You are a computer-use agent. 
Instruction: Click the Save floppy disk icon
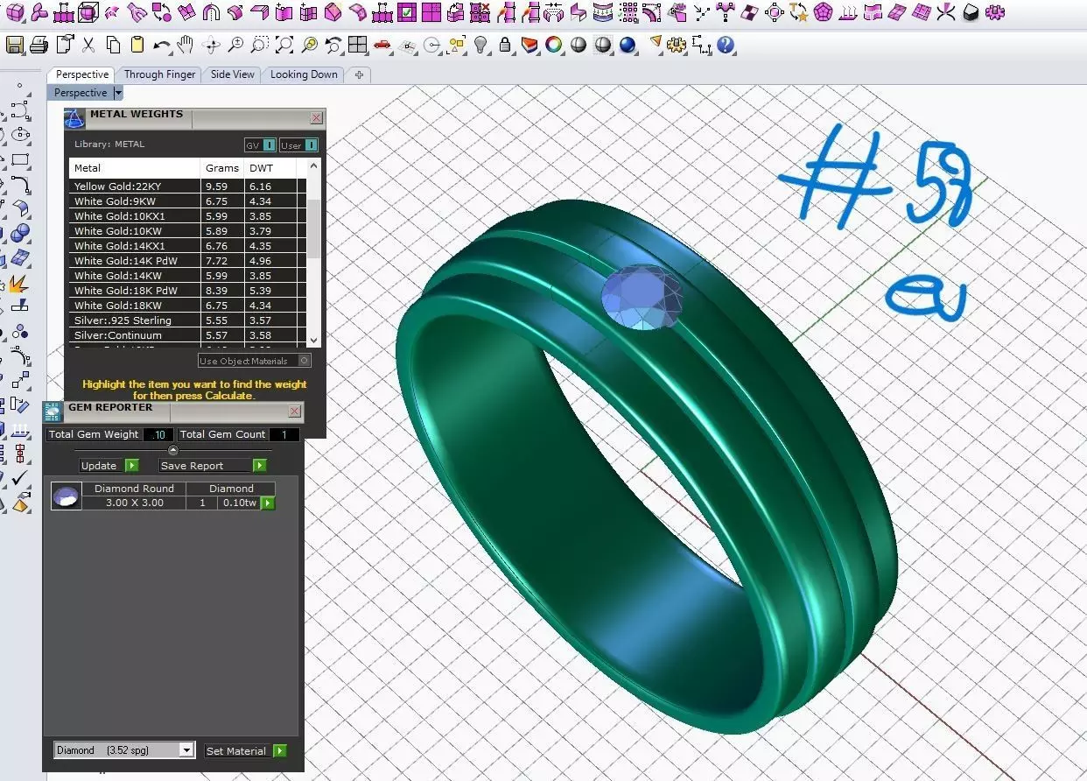point(14,45)
